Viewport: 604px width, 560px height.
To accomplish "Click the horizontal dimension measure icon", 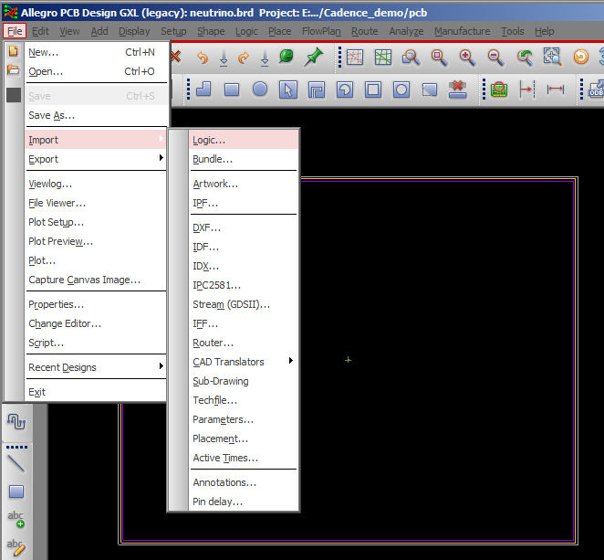I will click(x=555, y=90).
